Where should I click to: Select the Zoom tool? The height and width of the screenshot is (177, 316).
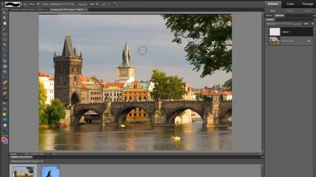click(4, 18)
